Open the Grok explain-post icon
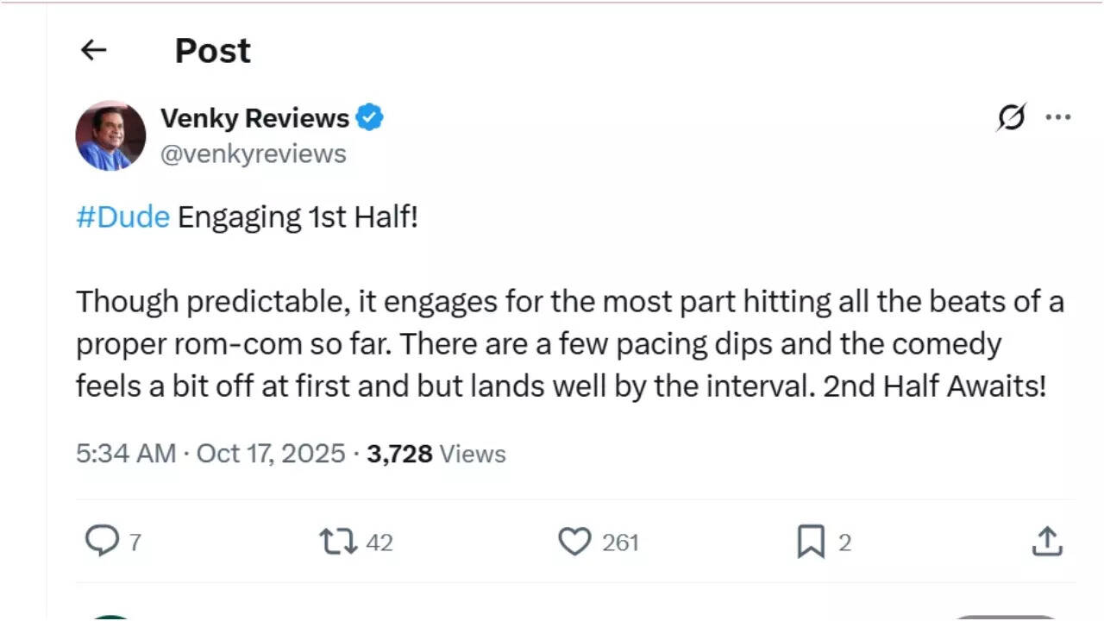This screenshot has width=1104, height=621. 1011,117
